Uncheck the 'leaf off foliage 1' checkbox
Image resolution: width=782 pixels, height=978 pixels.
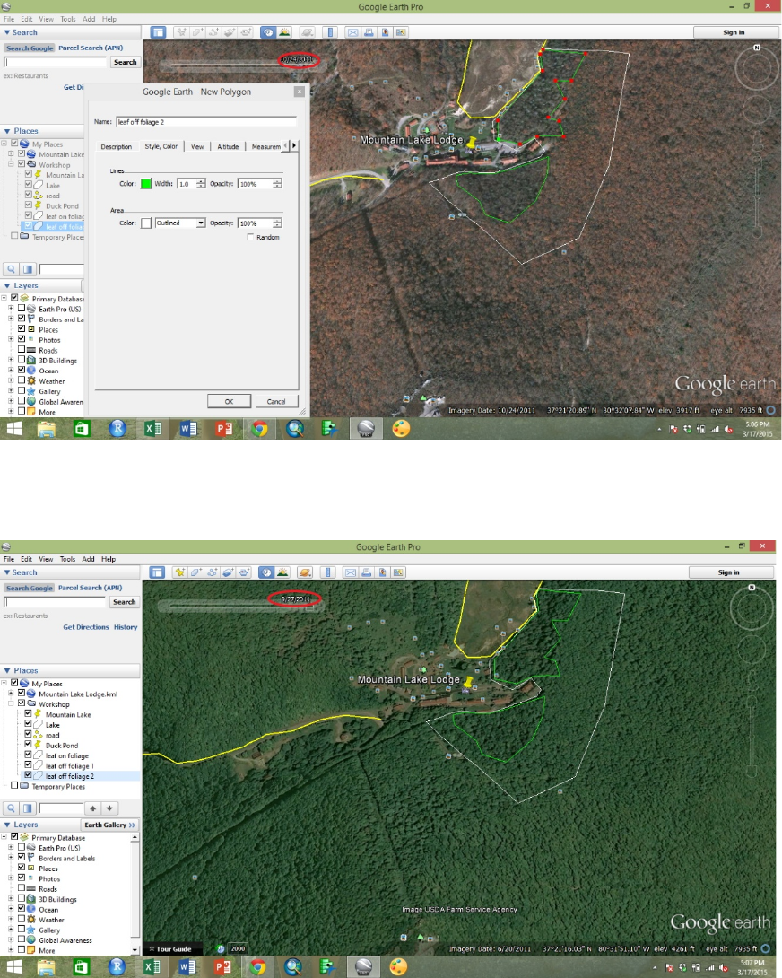point(28,764)
